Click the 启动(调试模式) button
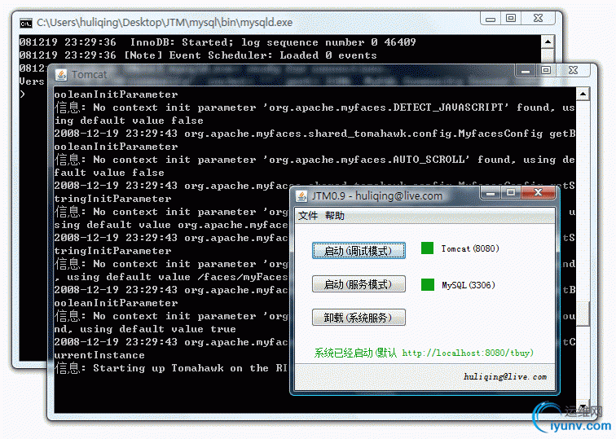This screenshot has height=439, width=616. point(359,251)
